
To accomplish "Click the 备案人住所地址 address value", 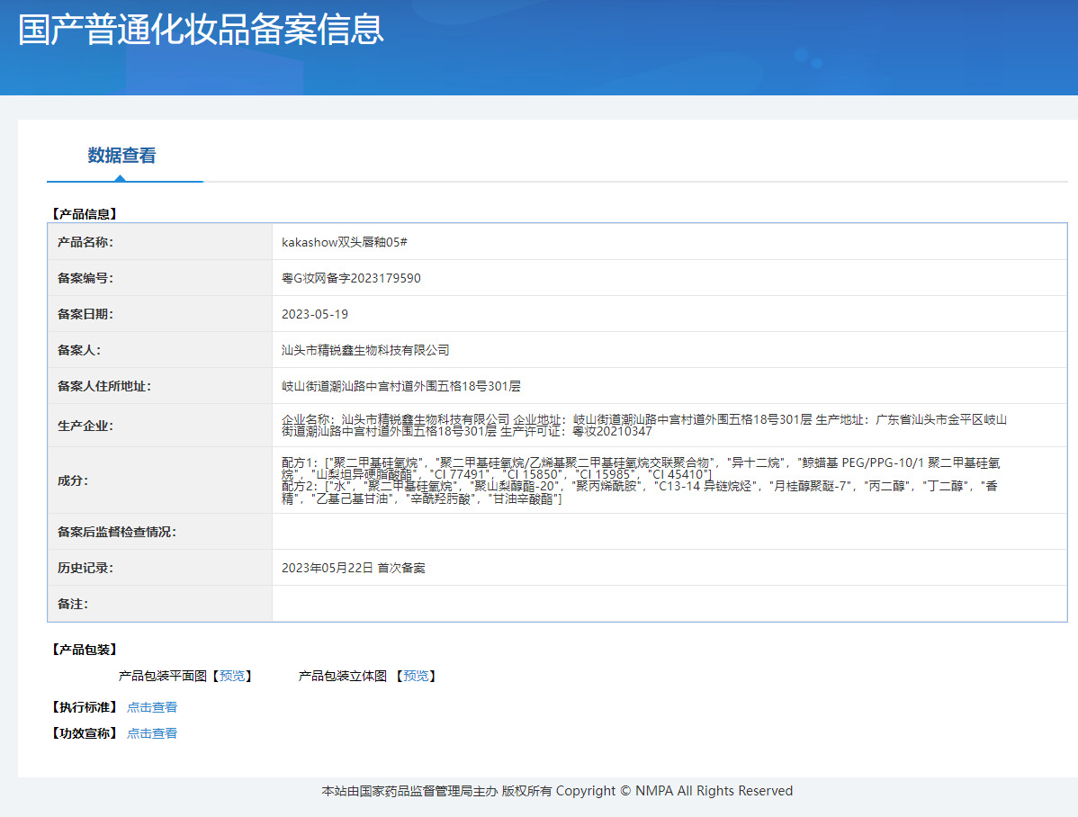I will (x=401, y=386).
